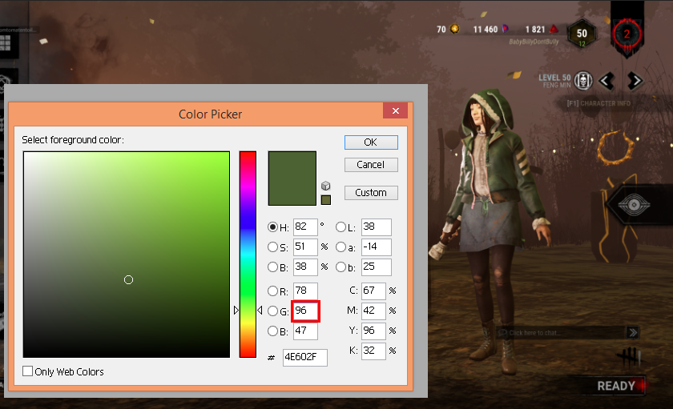This screenshot has height=409, width=673.
Task: Select the G green radio button
Action: (272, 311)
